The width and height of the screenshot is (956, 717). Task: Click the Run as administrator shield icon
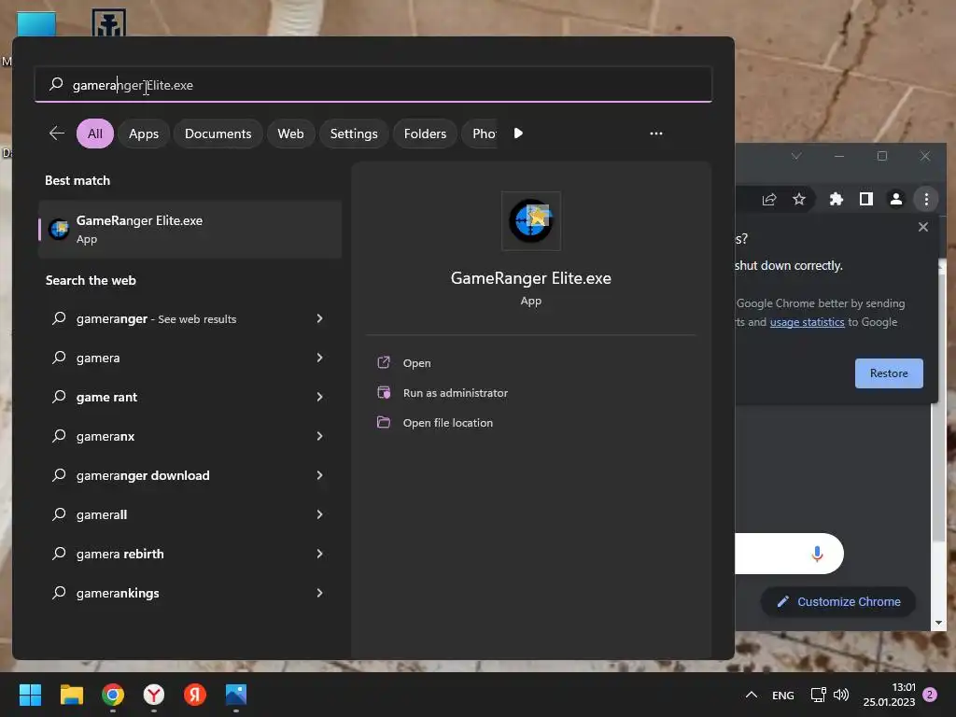point(384,392)
